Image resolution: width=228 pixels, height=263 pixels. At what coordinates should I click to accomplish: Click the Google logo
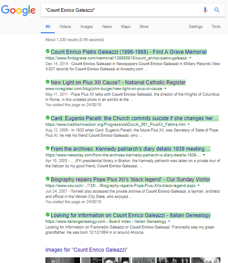tap(18, 10)
